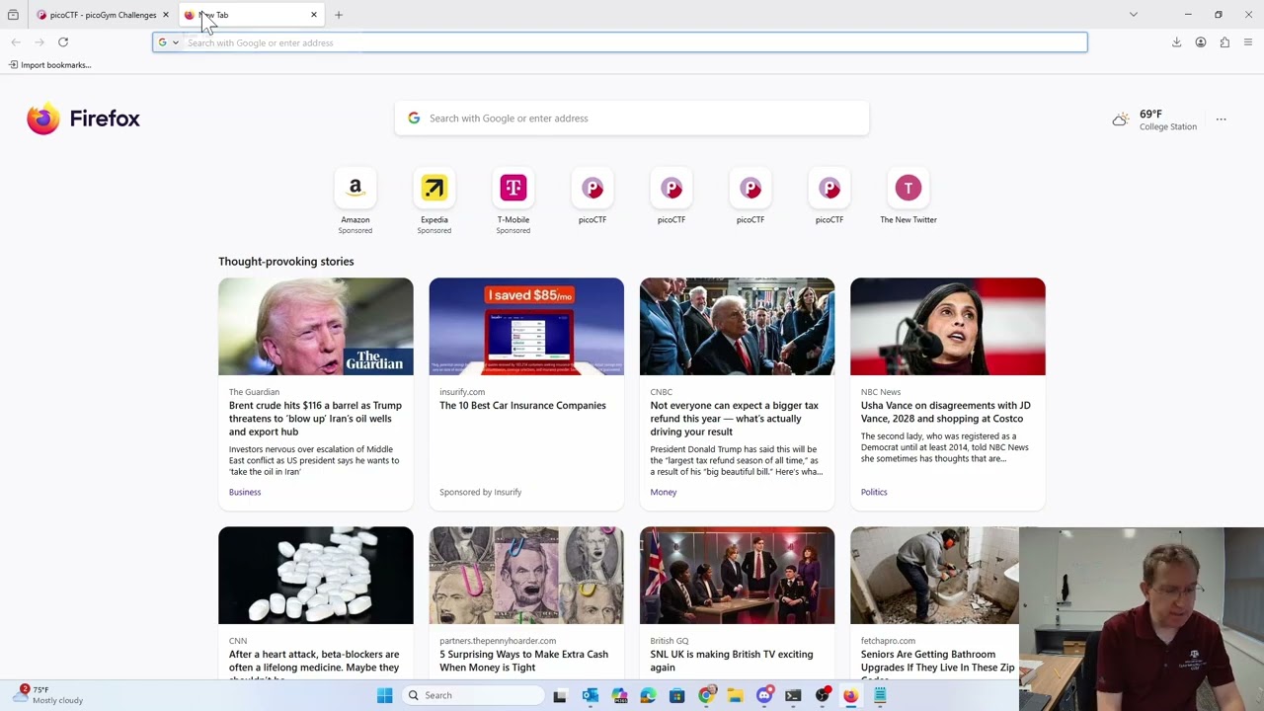Close the New Tab tab

click(x=314, y=15)
